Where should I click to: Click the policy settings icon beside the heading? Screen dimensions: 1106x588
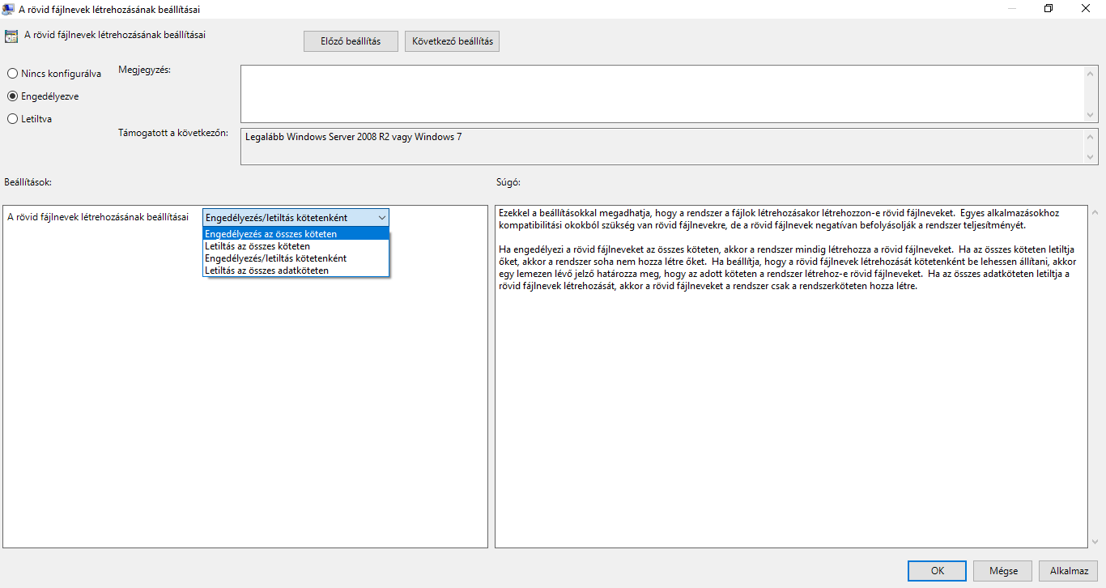pyautogui.click(x=11, y=36)
